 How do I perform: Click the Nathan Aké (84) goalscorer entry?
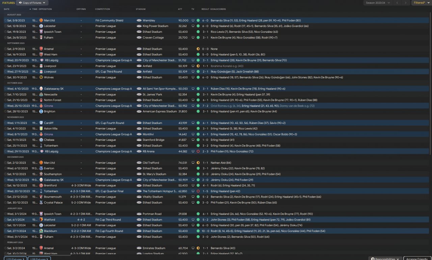tap(221, 163)
